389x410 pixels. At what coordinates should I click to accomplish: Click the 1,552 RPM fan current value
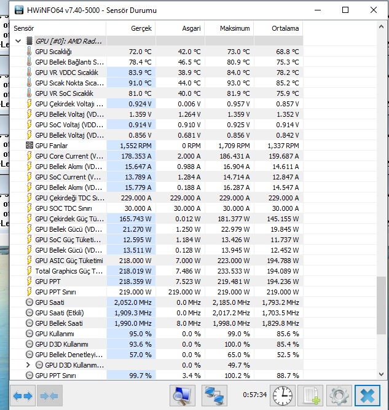point(136,146)
